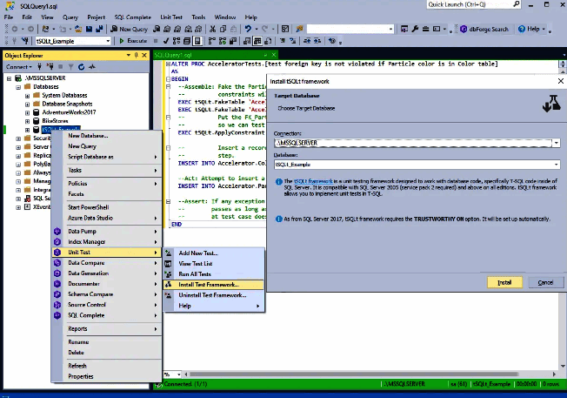Open the Database dropdown showing tSQLt_Example
The height and width of the screenshot is (398, 567).
[x=554, y=163]
